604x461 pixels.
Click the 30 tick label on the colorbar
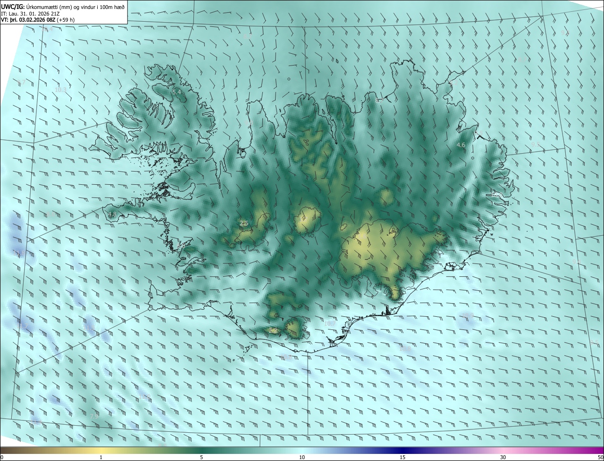pyautogui.click(x=503, y=457)
